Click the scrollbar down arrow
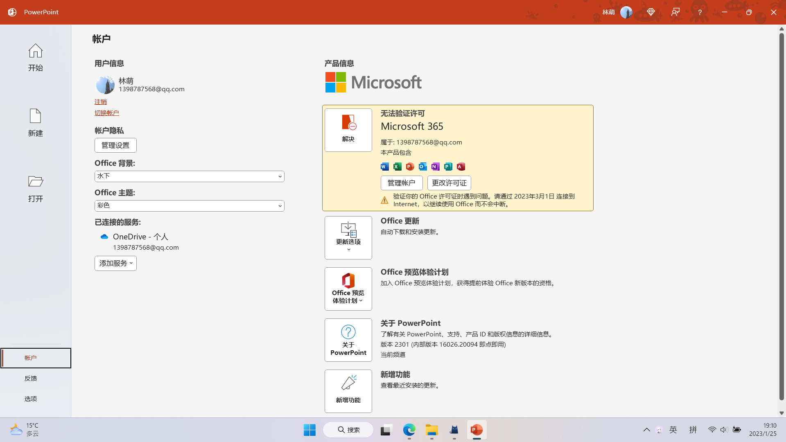The width and height of the screenshot is (786, 442). [781, 413]
